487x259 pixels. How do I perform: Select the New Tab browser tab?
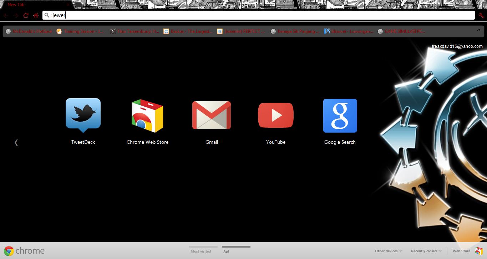click(x=37, y=5)
